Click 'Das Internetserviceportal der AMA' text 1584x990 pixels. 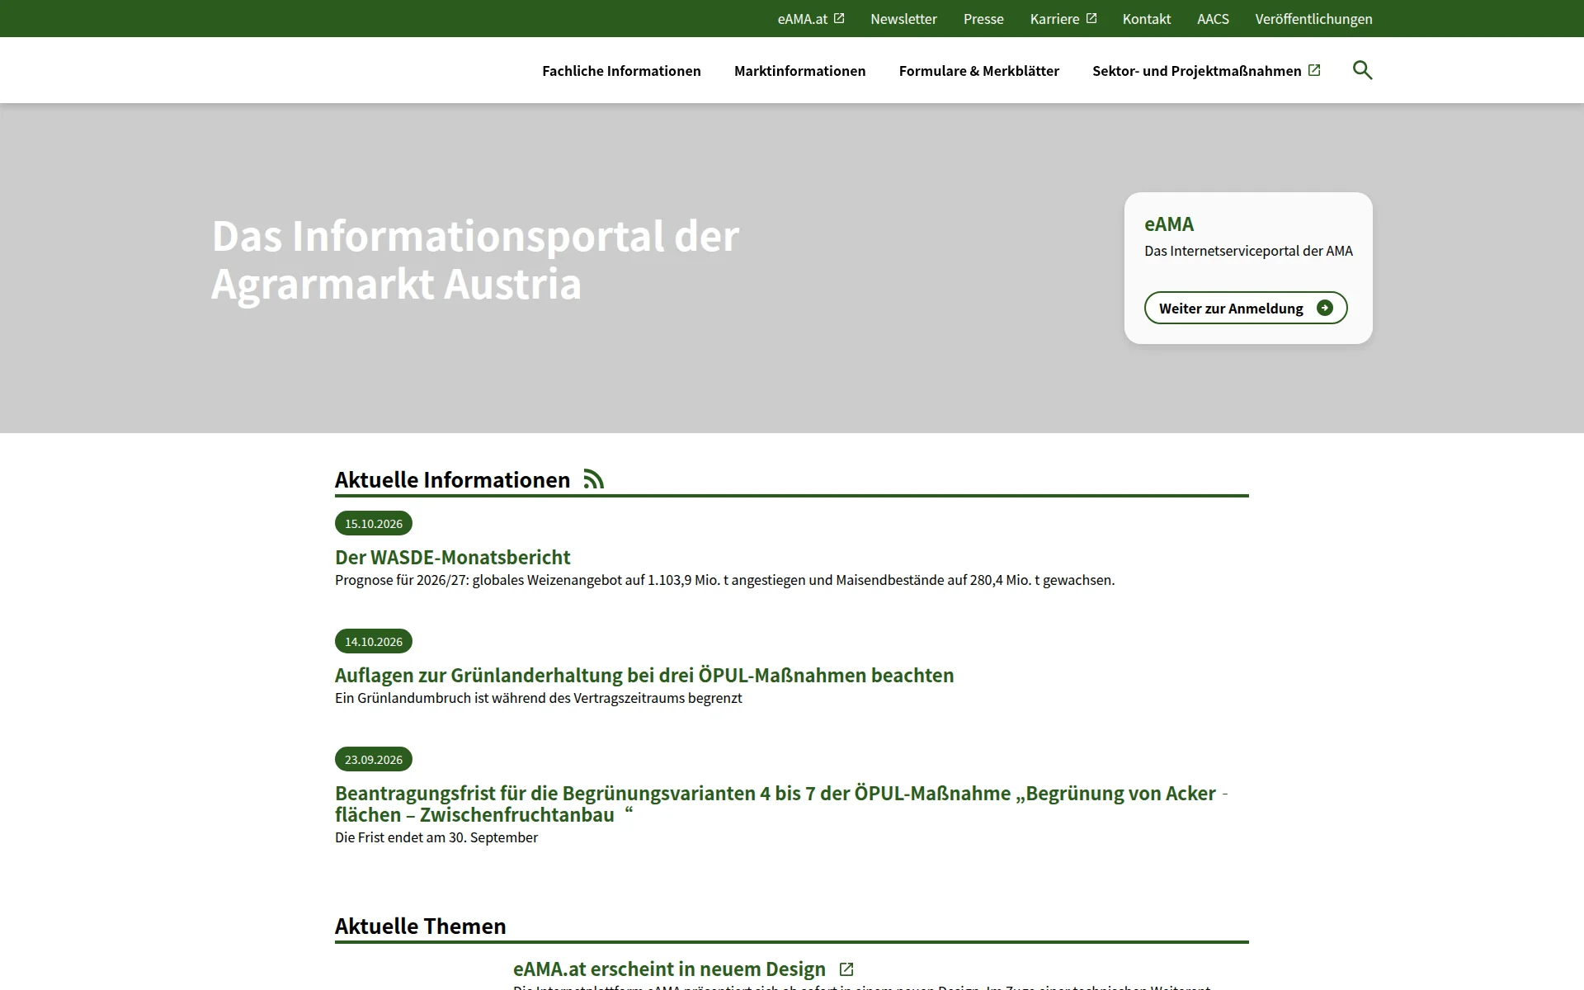[1248, 251]
